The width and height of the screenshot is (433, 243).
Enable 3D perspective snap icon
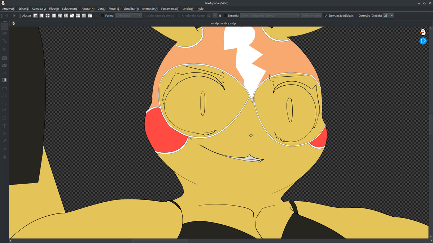coord(78,15)
